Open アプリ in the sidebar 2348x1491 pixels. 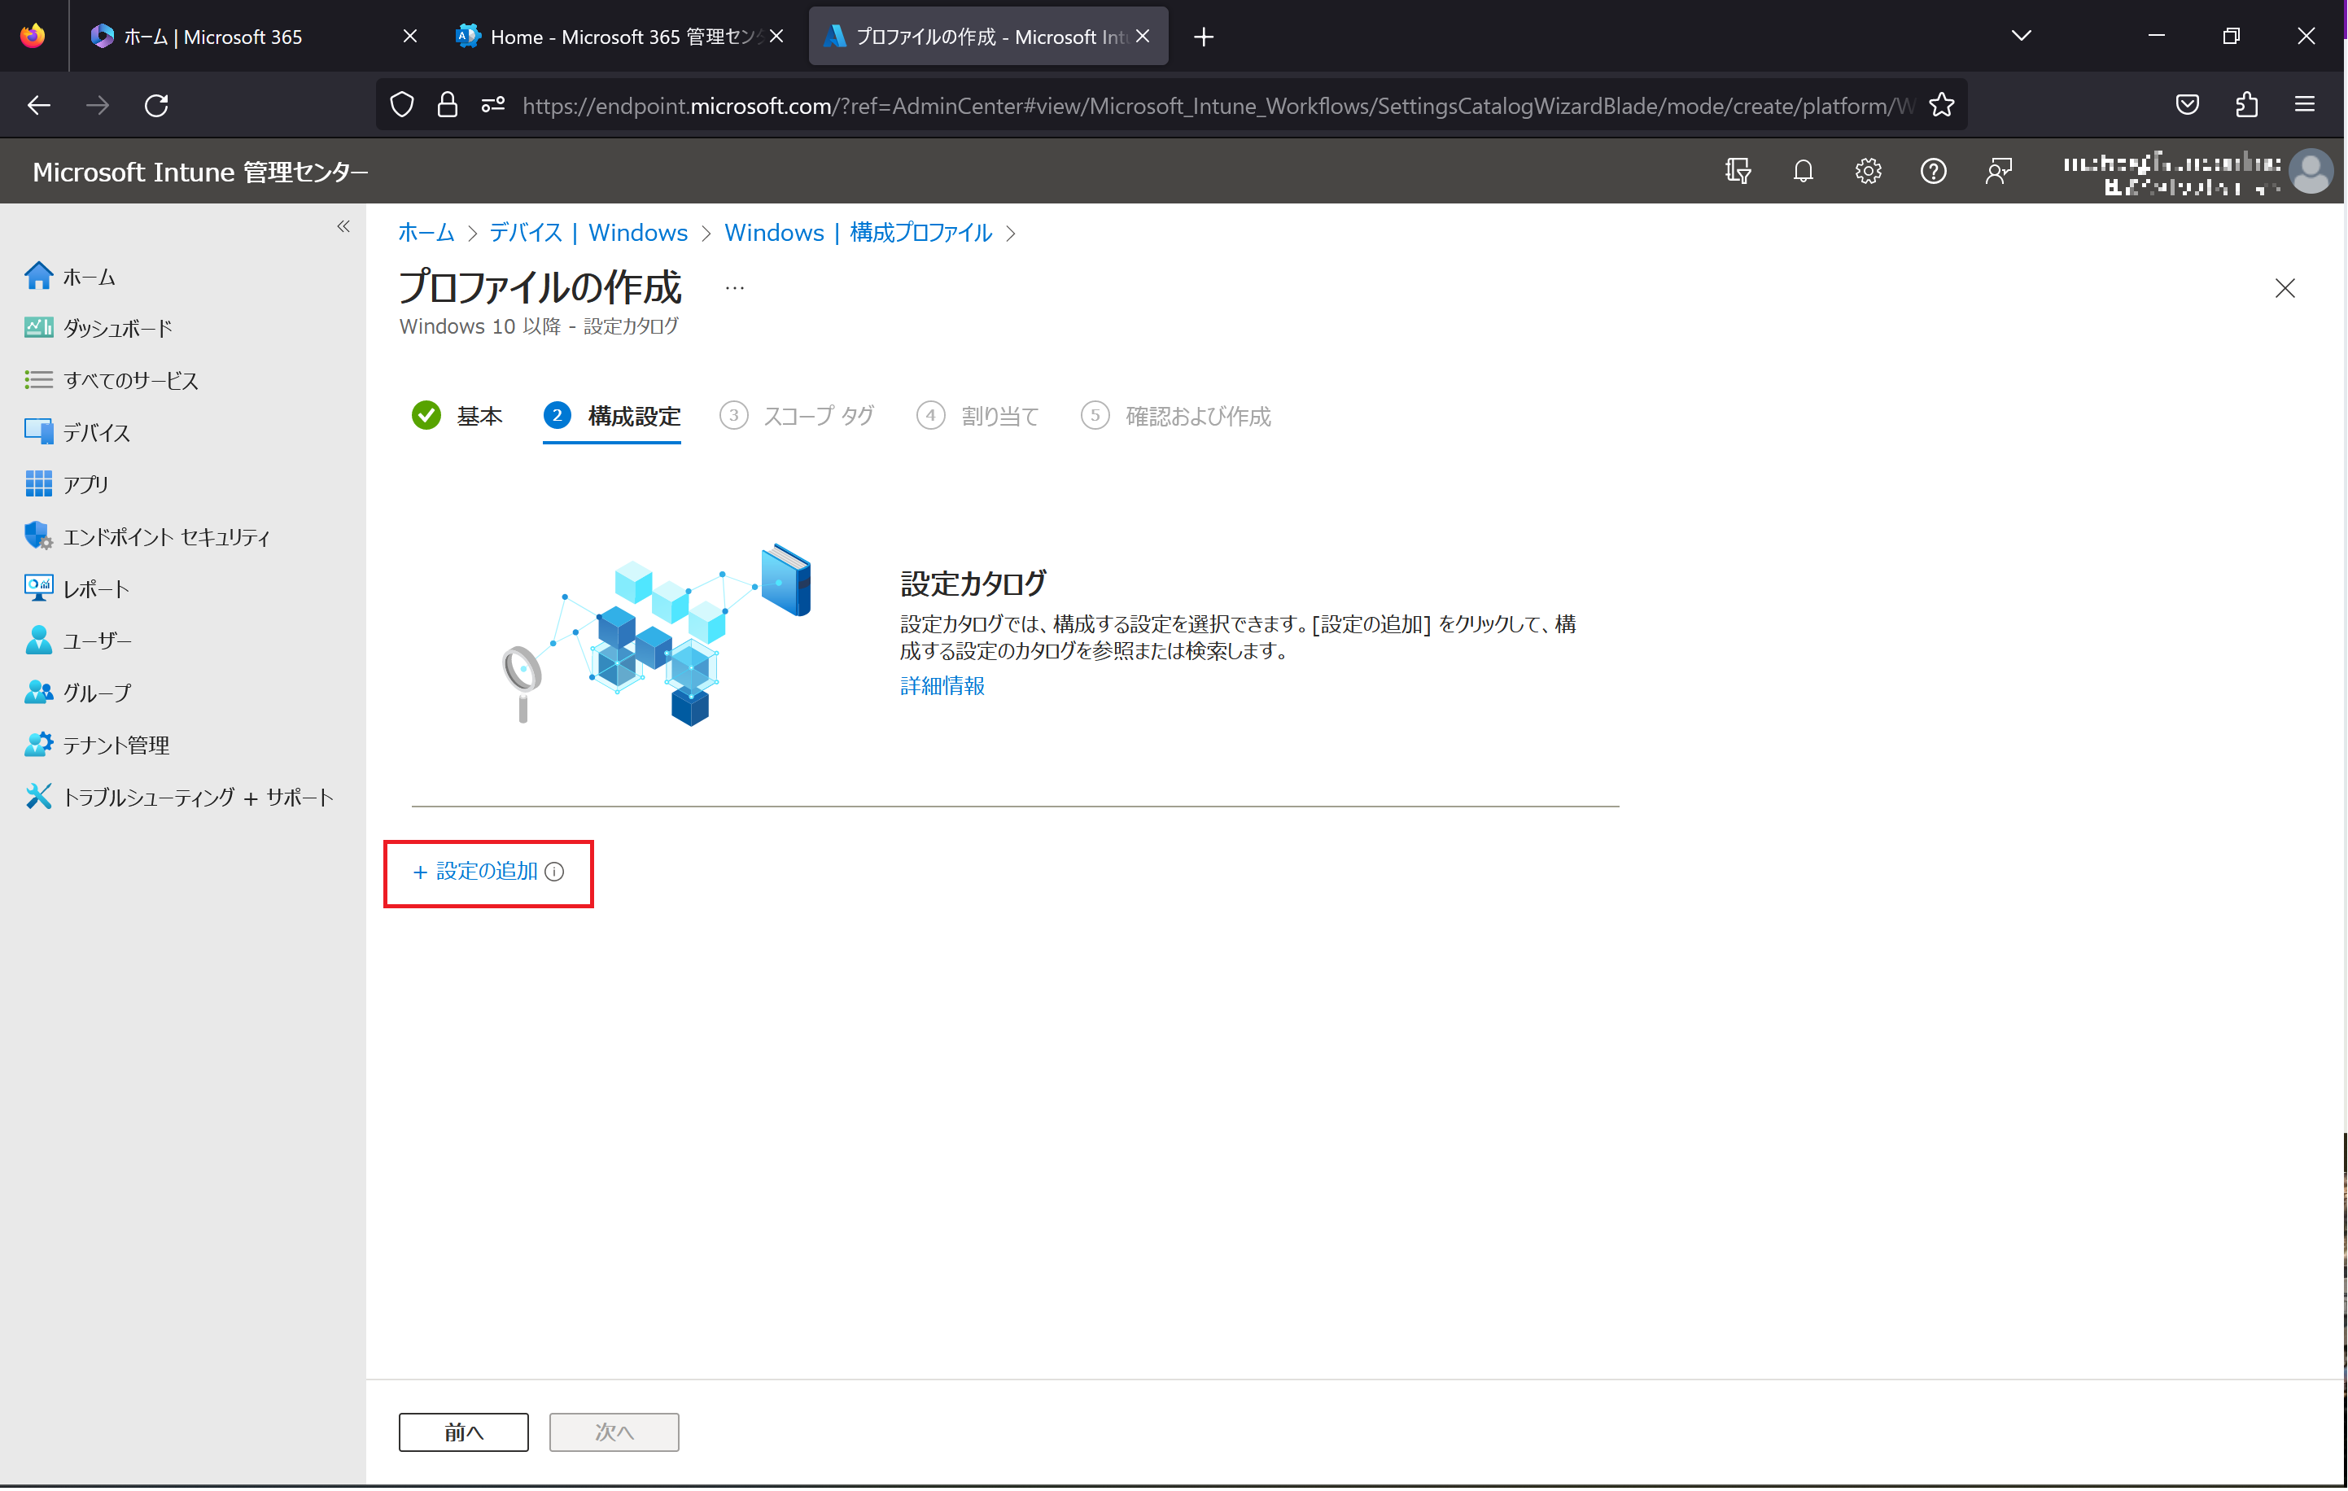66,484
